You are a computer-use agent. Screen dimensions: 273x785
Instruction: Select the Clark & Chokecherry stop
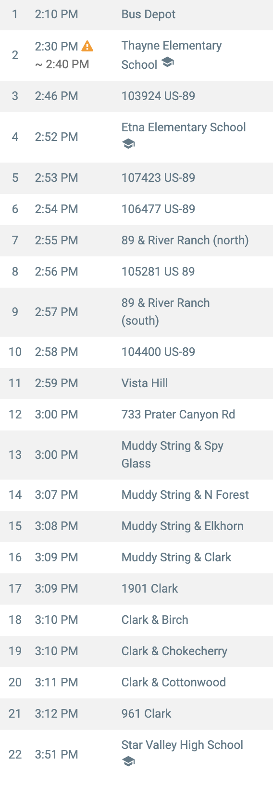(x=136, y=651)
